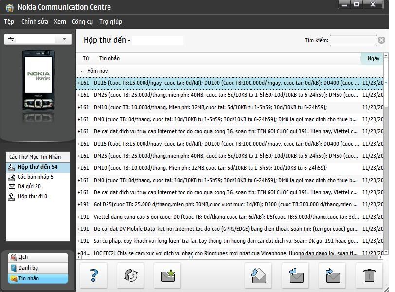Screen dimensions: 395x292
Task: Open the Công cụ menu
Action: 82,22
